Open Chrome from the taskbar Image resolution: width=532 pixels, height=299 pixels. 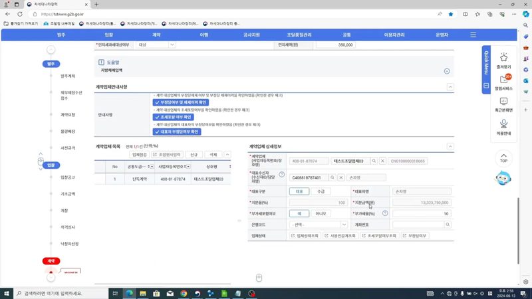pyautogui.click(x=184, y=293)
